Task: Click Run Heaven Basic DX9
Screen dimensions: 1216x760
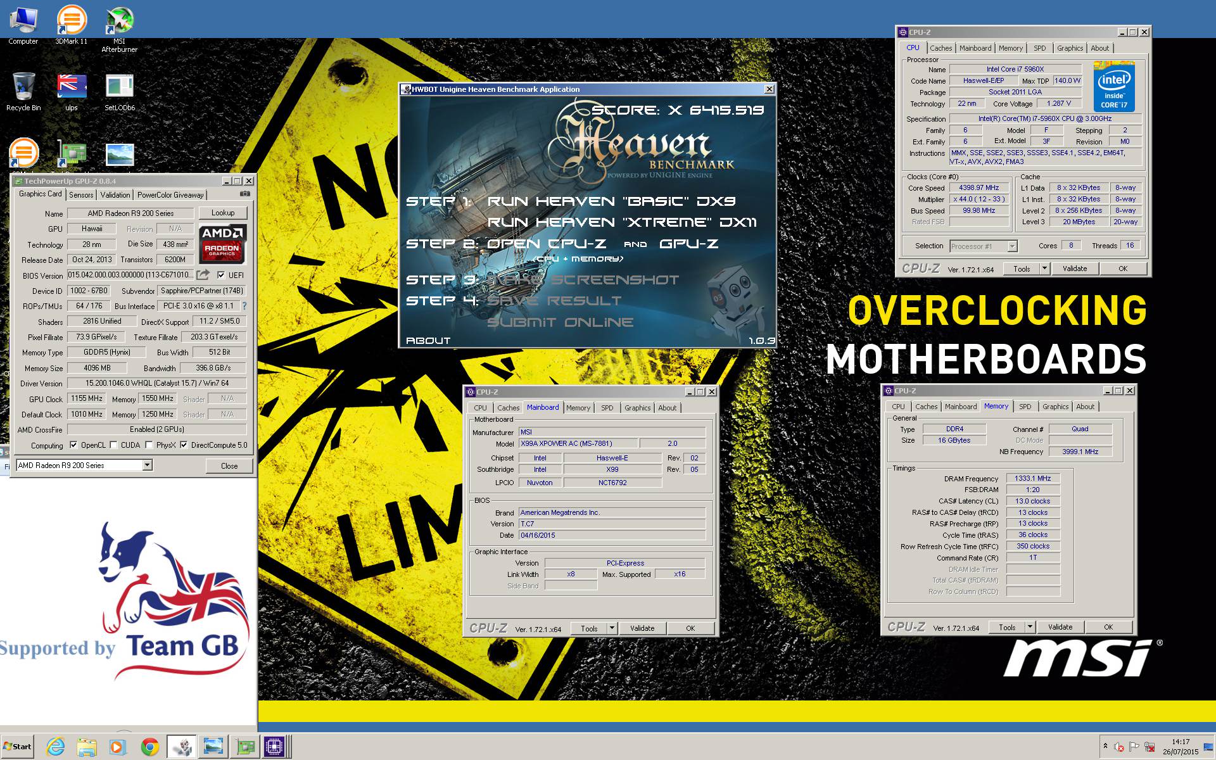Action: (x=611, y=201)
